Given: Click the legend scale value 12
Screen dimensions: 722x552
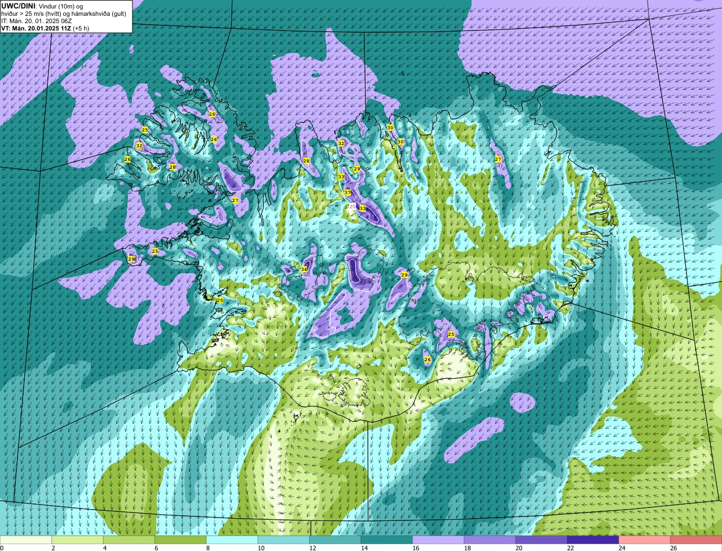Looking at the screenshot, I should (x=312, y=548).
